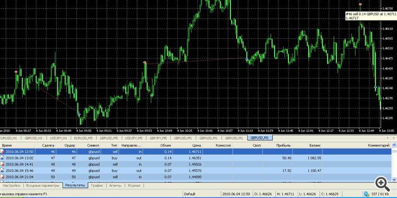The height and width of the screenshot is (198, 397).
Task: Click the red sell arrow marker for trade #46
Action: (x=360, y=4)
